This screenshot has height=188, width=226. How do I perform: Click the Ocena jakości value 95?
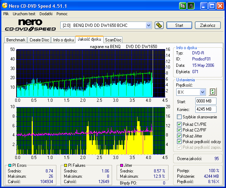click(x=216, y=159)
